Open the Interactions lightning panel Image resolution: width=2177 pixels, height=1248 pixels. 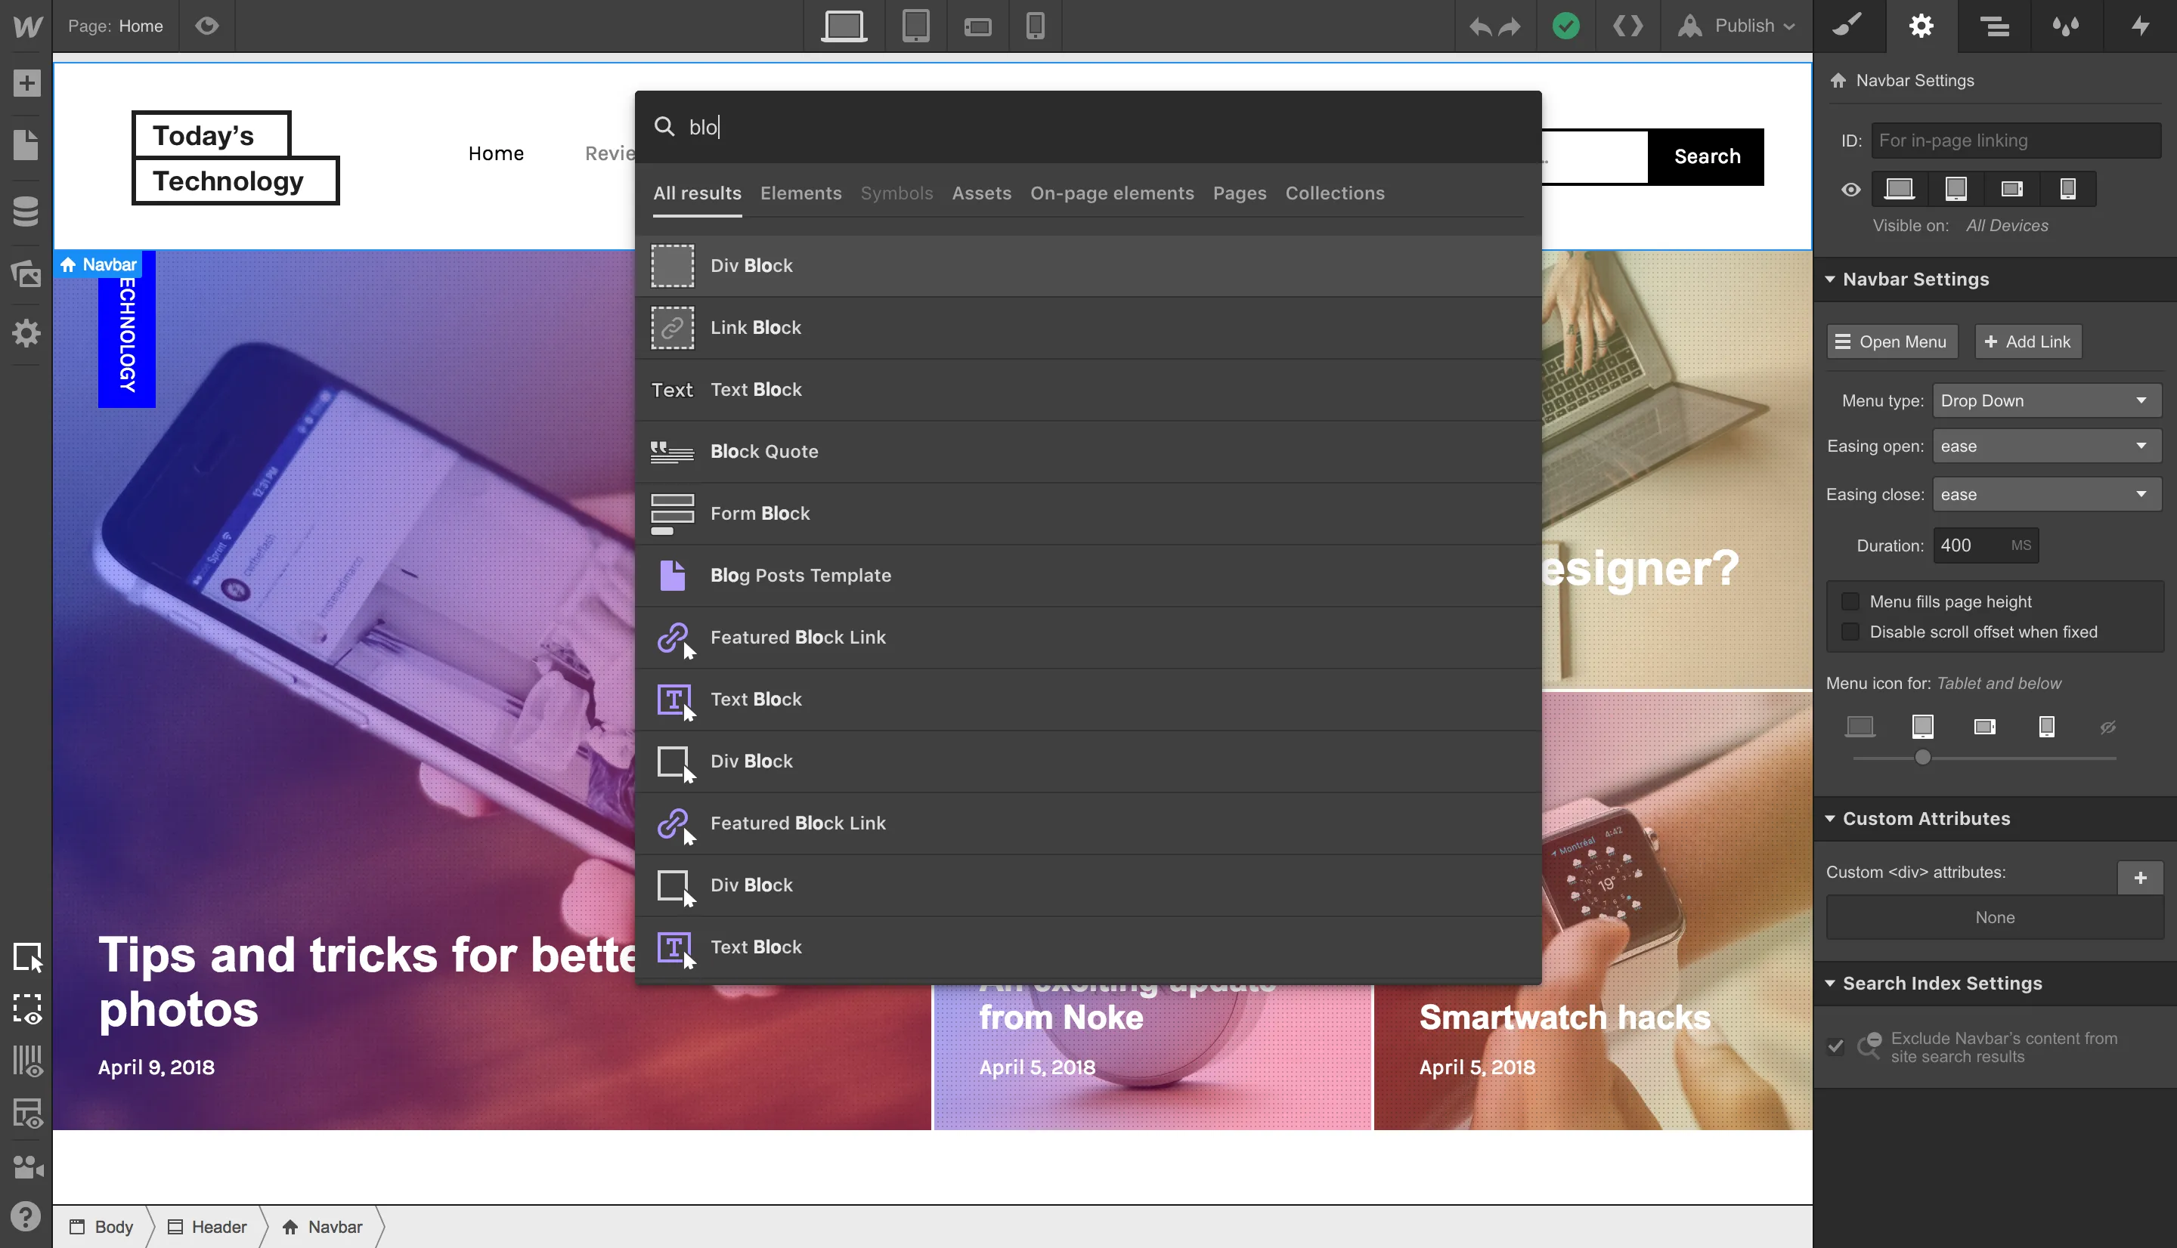point(2140,26)
